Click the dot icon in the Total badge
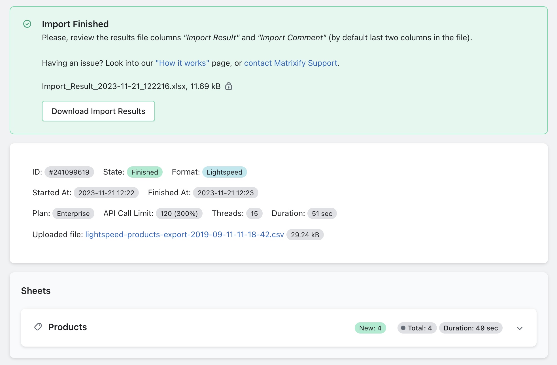The image size is (557, 365). pyautogui.click(x=403, y=328)
